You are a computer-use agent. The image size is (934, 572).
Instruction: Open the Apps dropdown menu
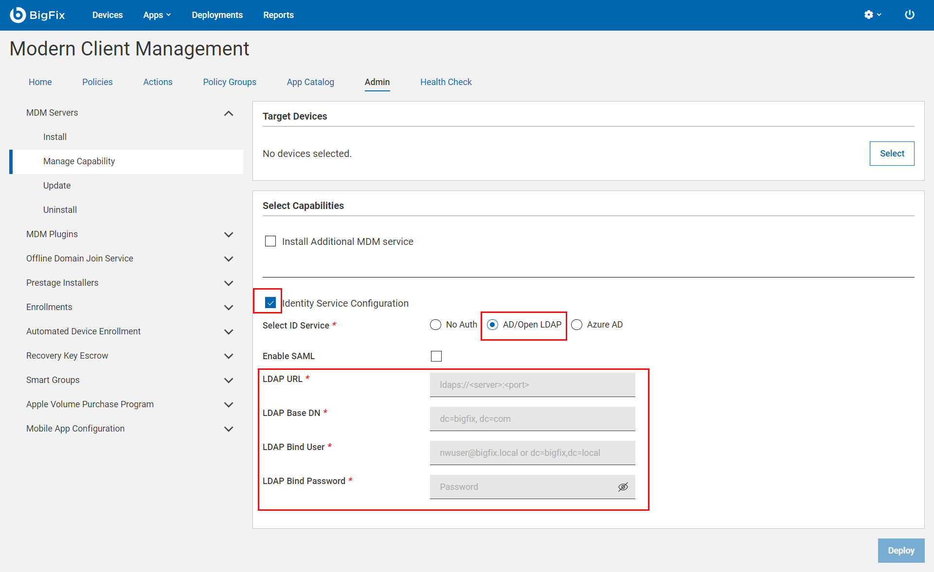(157, 15)
